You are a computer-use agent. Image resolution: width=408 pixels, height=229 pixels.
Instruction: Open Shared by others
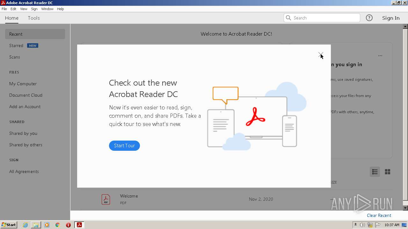pyautogui.click(x=26, y=145)
